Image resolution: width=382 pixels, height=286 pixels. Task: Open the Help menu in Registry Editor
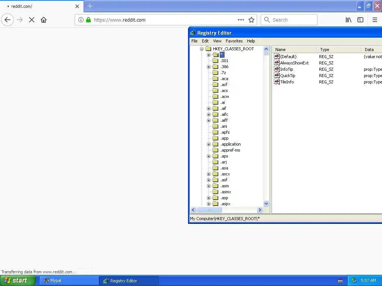(251, 41)
